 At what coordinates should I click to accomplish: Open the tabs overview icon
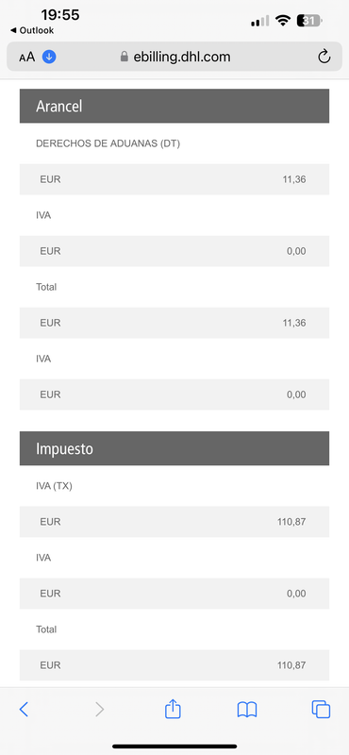pyautogui.click(x=321, y=710)
